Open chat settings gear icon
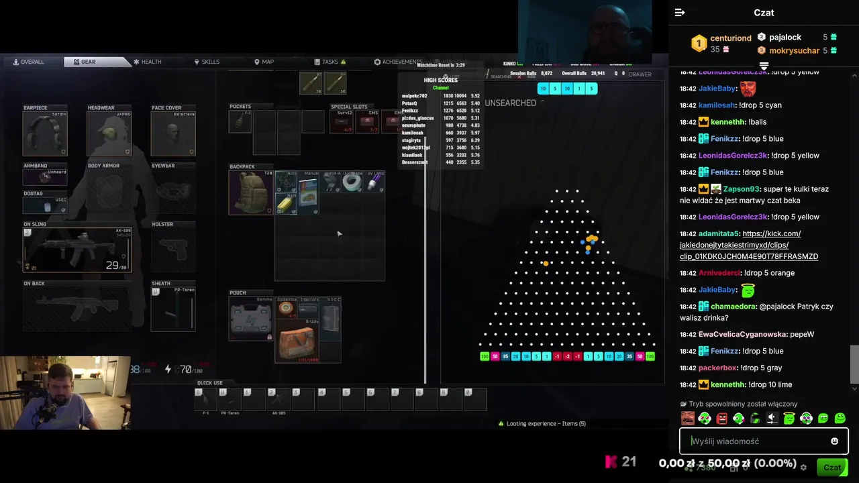The image size is (859, 483). [x=803, y=468]
